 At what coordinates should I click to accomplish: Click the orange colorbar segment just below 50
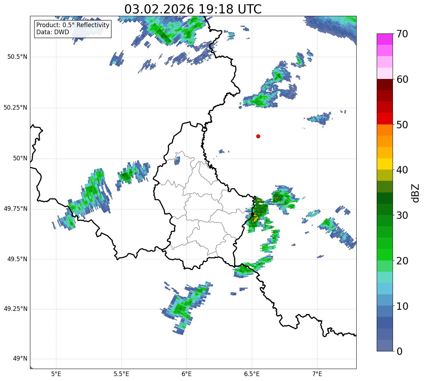[x=385, y=130]
